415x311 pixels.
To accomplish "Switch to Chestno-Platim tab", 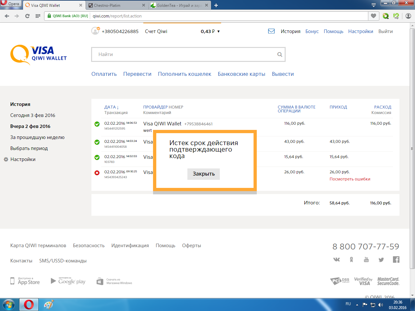I will tap(117, 5).
